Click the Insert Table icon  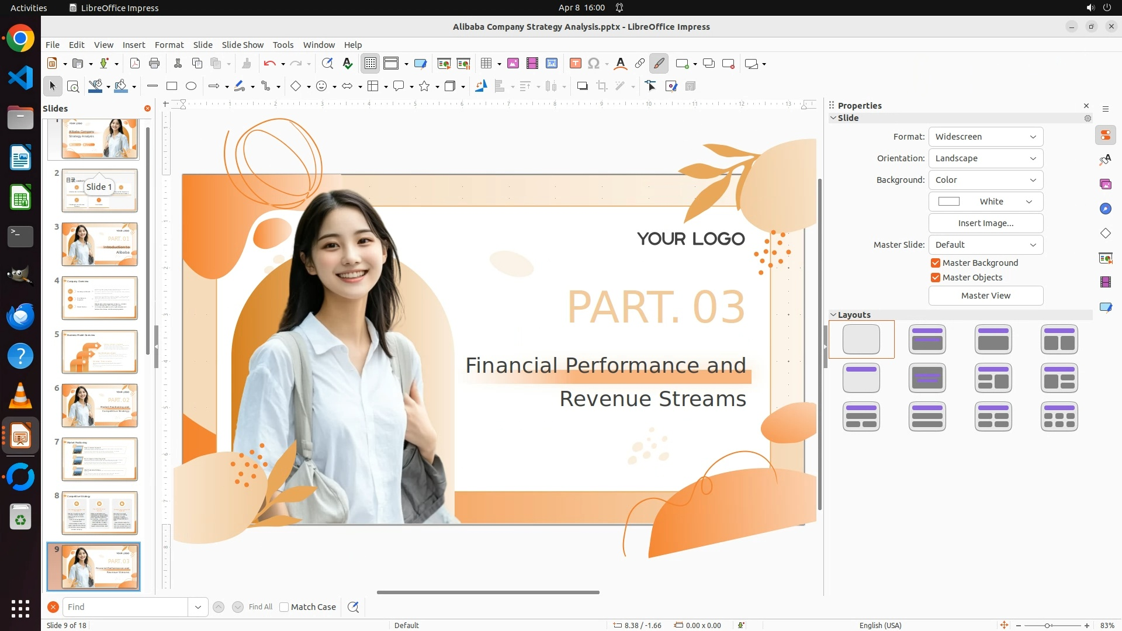point(486,64)
